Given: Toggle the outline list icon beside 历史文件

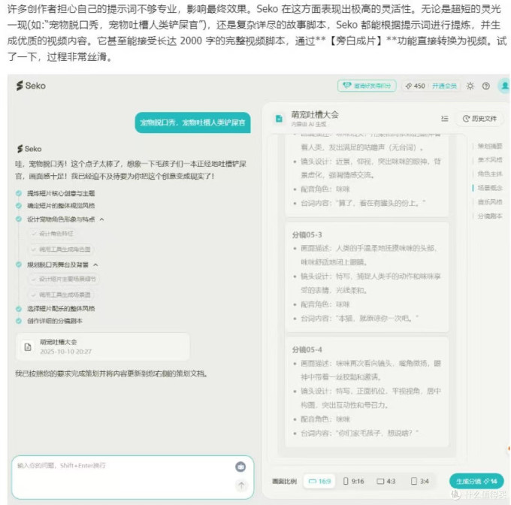Looking at the screenshot, I should [x=445, y=119].
